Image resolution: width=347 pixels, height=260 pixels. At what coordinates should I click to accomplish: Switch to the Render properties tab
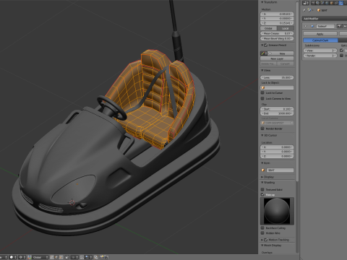pyautogui.click(x=313, y=3)
